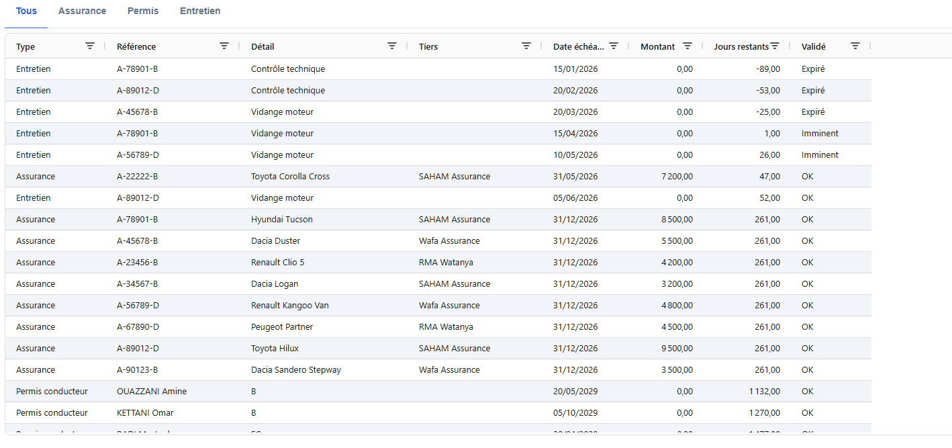Open the Jours restants filter icon
Viewport: 952px width, 448px height.
click(775, 46)
